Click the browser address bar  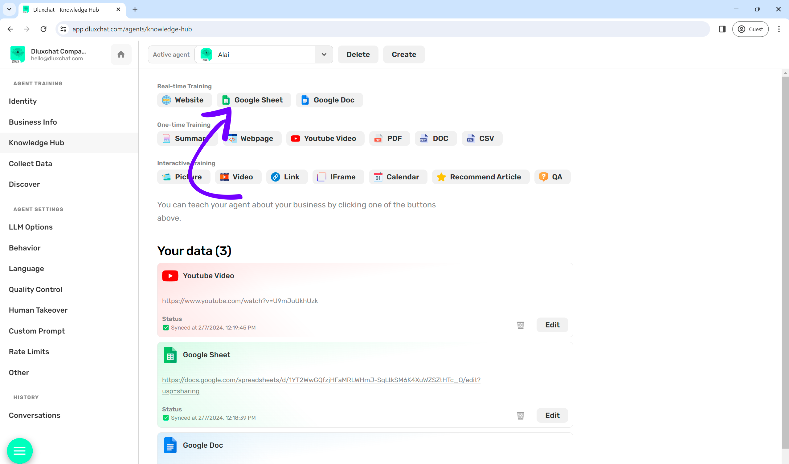click(376, 29)
